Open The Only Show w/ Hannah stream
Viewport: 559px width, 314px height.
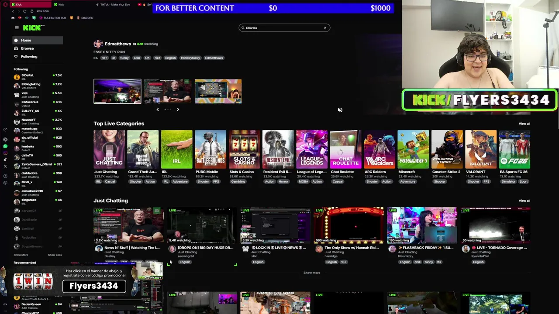click(349, 225)
